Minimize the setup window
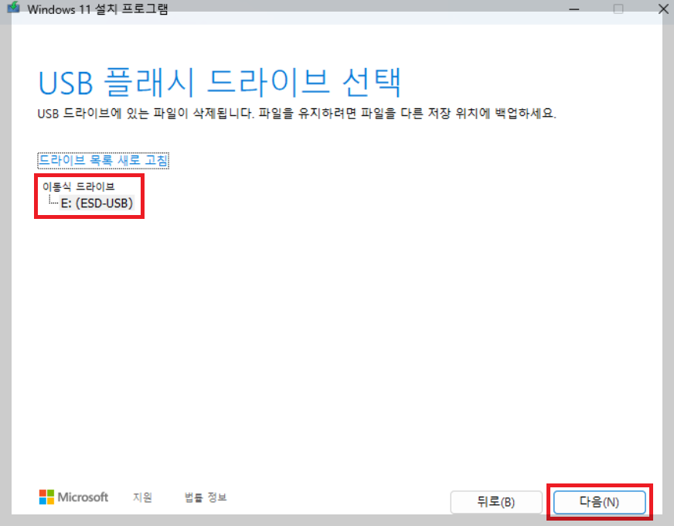 point(574,9)
